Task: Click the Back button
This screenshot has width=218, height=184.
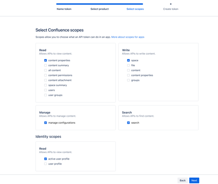Action: coord(183,180)
